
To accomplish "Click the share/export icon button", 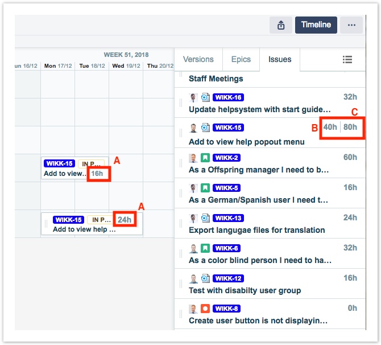I will [x=281, y=25].
